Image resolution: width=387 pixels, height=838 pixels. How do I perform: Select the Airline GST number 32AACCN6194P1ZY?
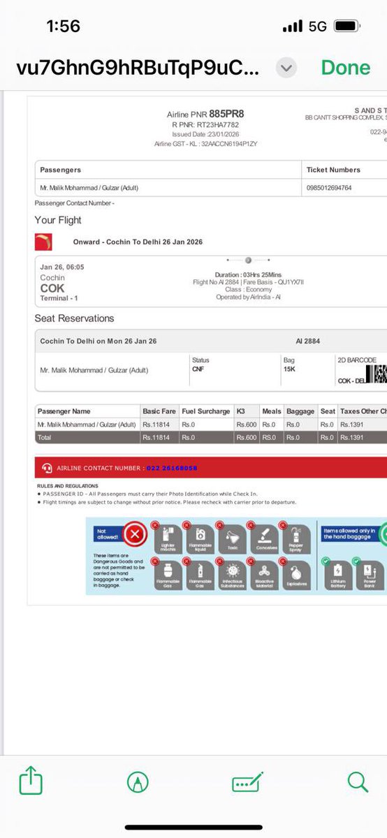(x=205, y=144)
